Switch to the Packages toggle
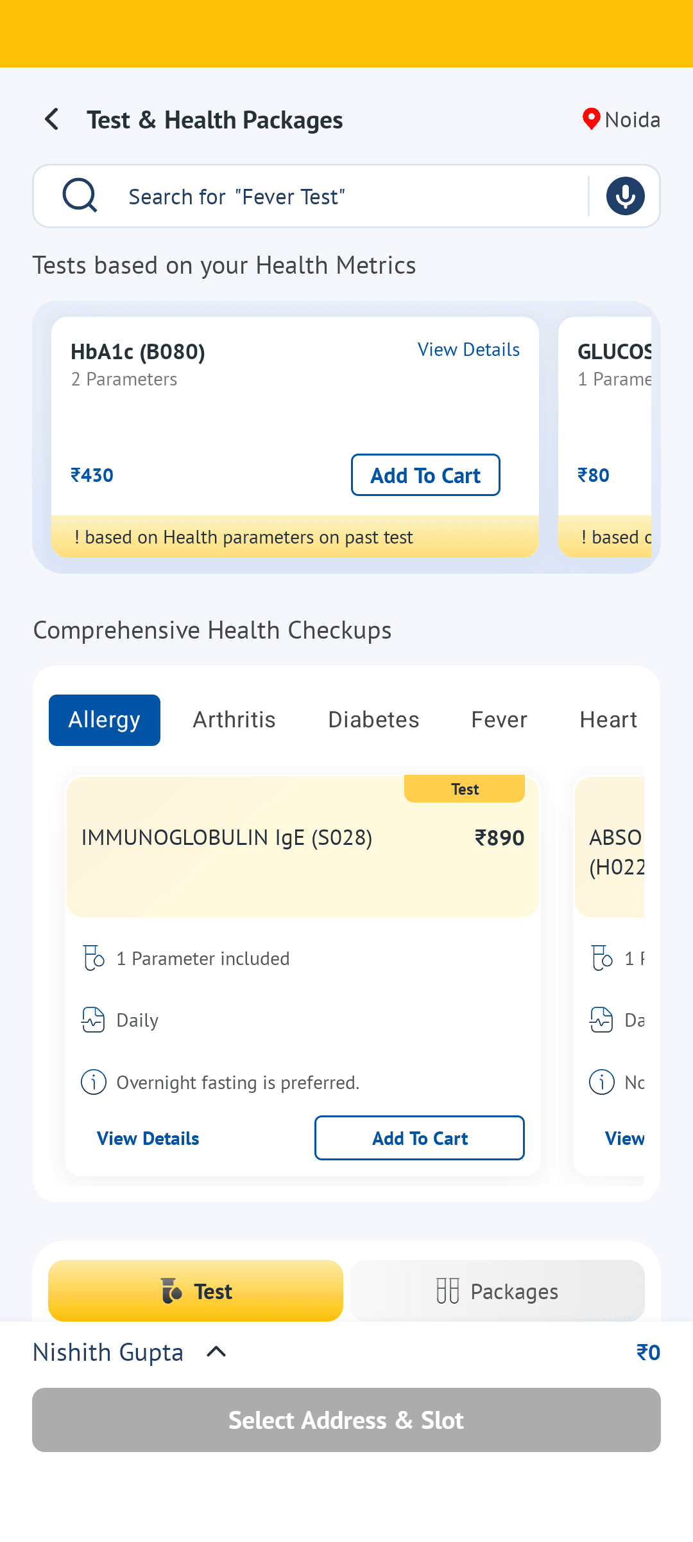 [497, 1291]
